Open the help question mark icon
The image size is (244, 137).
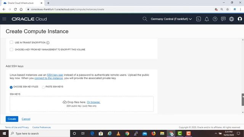[x=215, y=19]
